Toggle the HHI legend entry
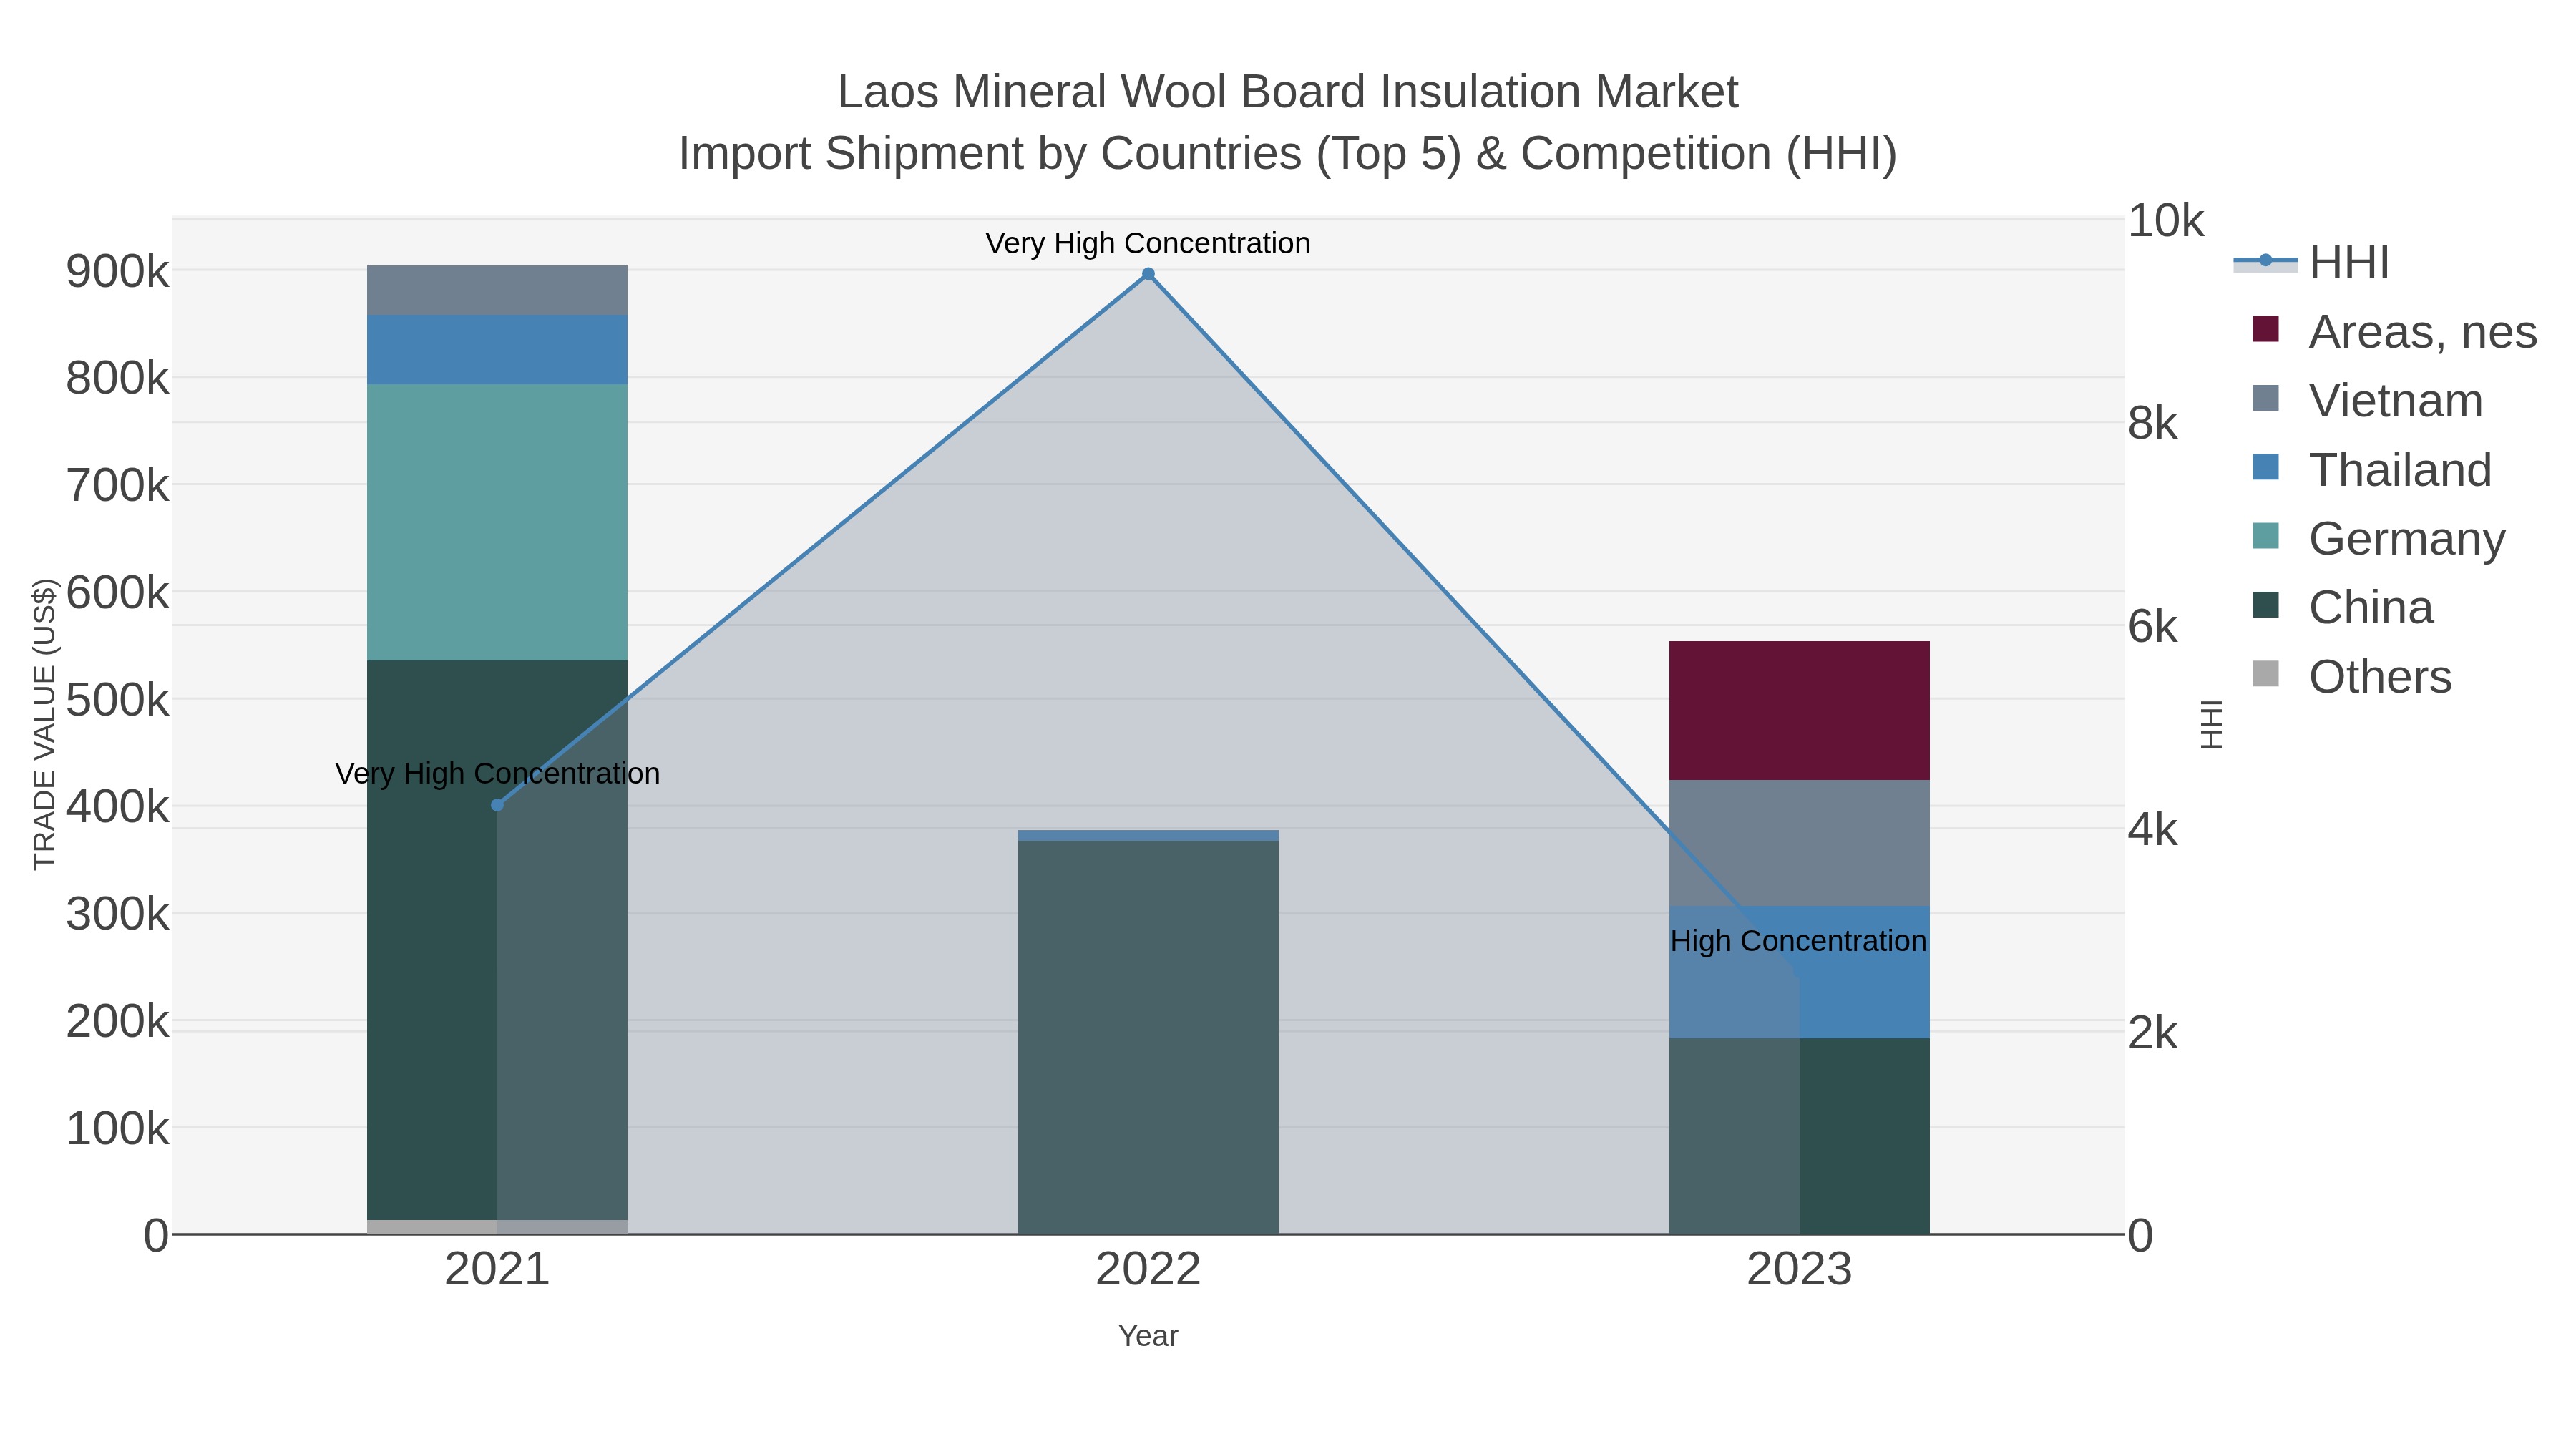Screen dimensions: 2576x1449 pos(2312,263)
